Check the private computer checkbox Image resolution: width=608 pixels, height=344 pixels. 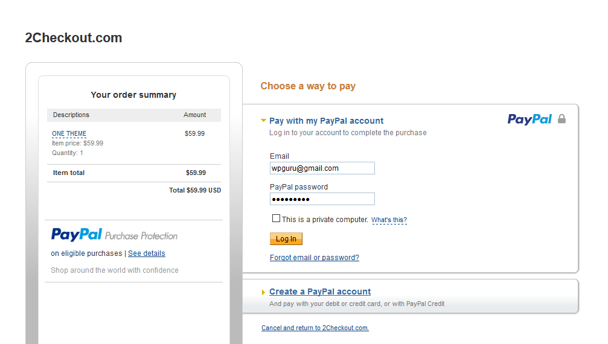tap(276, 218)
